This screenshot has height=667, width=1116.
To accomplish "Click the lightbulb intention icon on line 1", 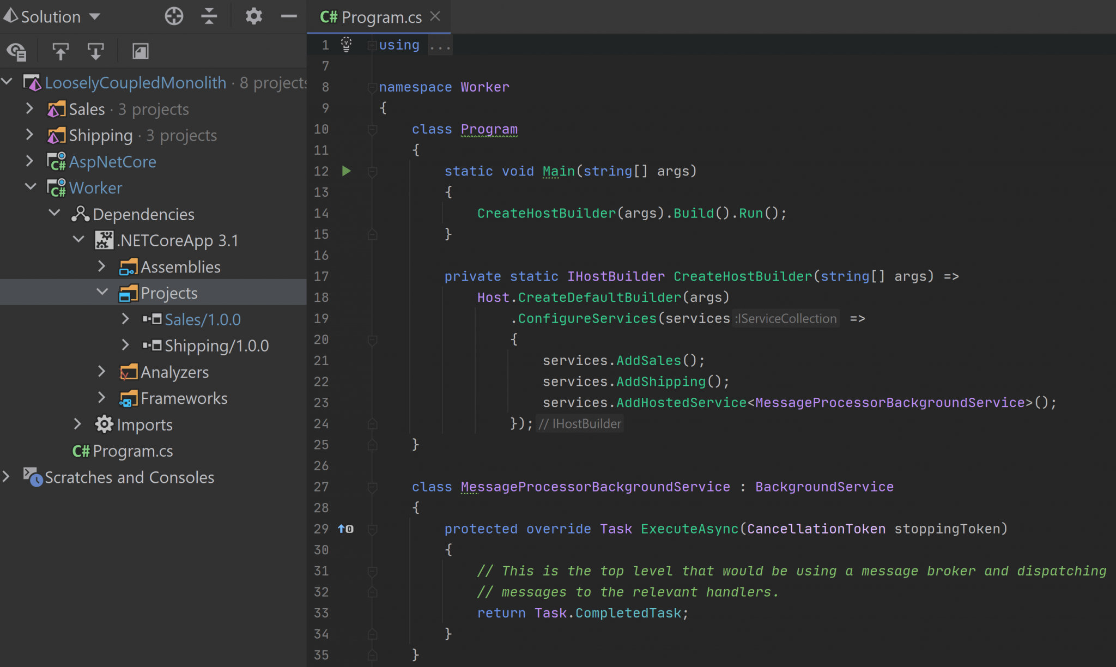I will click(x=347, y=44).
